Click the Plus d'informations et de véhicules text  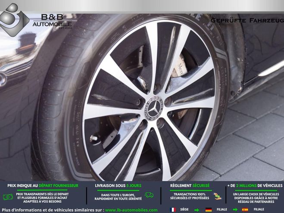(53, 210)
